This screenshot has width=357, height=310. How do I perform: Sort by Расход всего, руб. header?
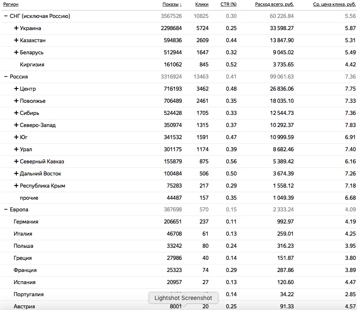(274, 4)
